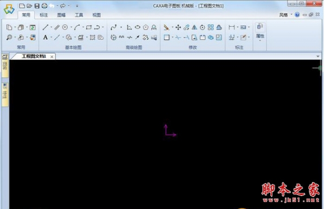
Task: Click the 风格 style button
Action: tap(283, 15)
